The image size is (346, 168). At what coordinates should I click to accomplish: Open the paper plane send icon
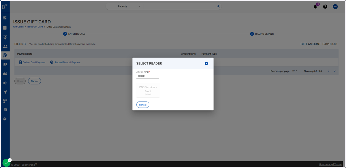click(5, 92)
